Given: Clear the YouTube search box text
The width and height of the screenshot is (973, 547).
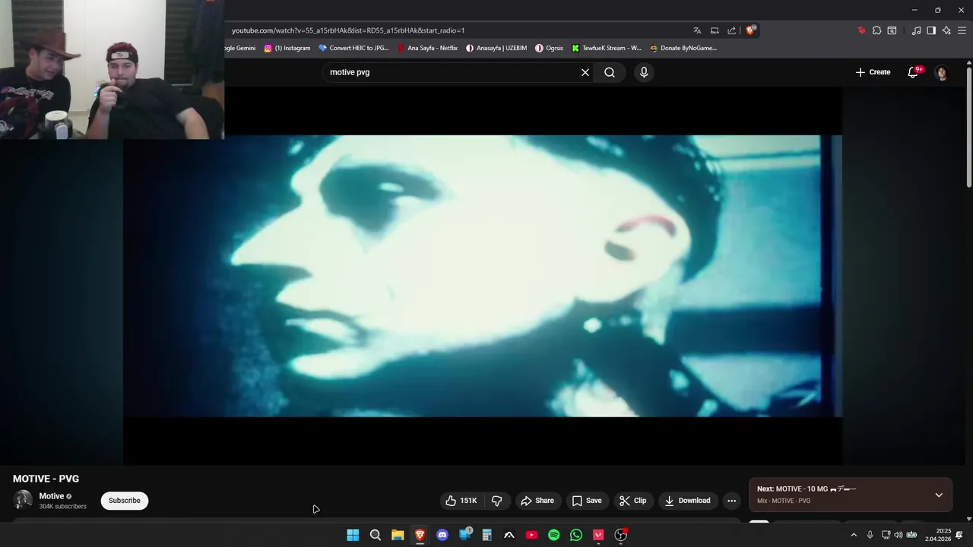Looking at the screenshot, I should 585,72.
